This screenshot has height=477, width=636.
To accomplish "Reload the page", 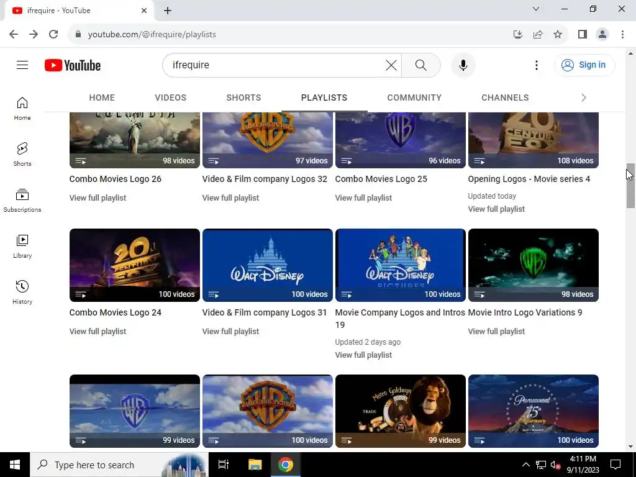I will 53,34.
